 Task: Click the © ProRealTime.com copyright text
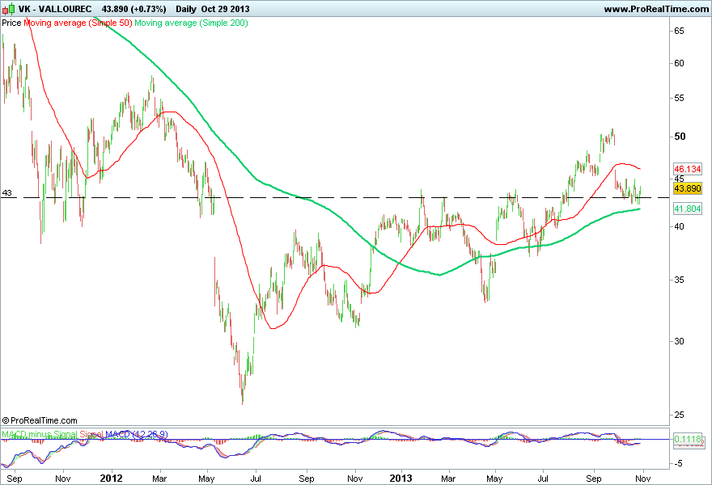40,420
